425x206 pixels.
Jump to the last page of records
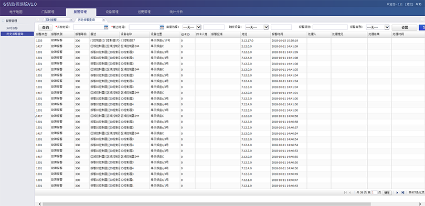pyautogui.click(x=403, y=192)
